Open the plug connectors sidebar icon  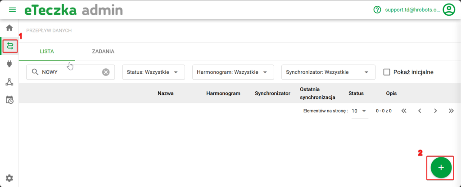pos(9,64)
